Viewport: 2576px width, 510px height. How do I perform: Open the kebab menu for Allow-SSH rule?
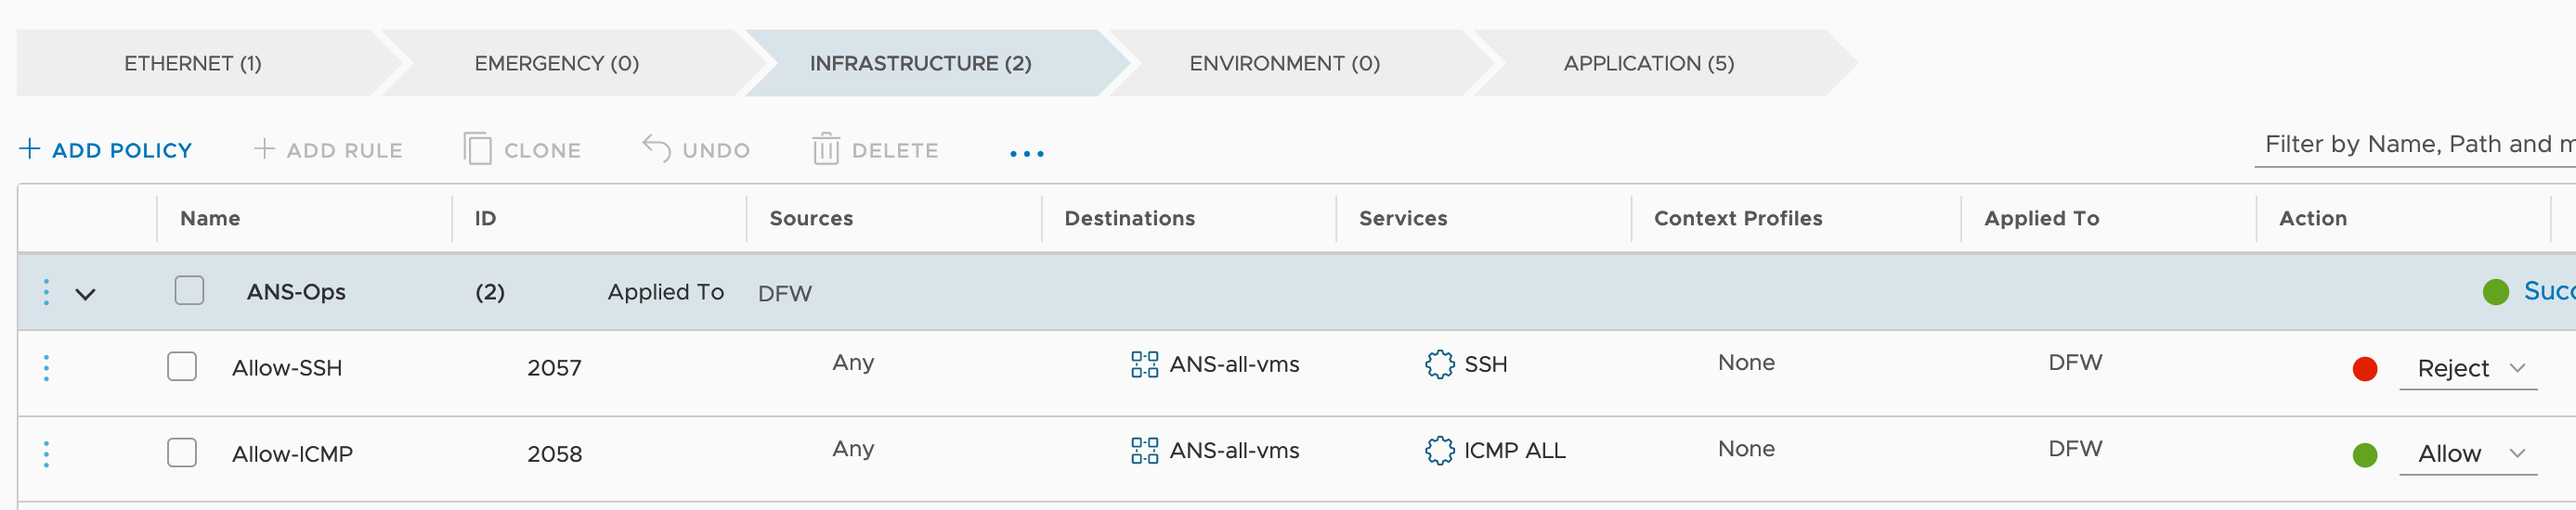tap(46, 368)
